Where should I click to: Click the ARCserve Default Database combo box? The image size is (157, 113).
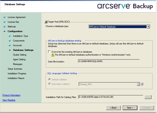[119, 27]
